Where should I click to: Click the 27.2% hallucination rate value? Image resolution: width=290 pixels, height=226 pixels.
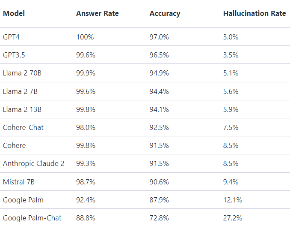tap(233, 218)
